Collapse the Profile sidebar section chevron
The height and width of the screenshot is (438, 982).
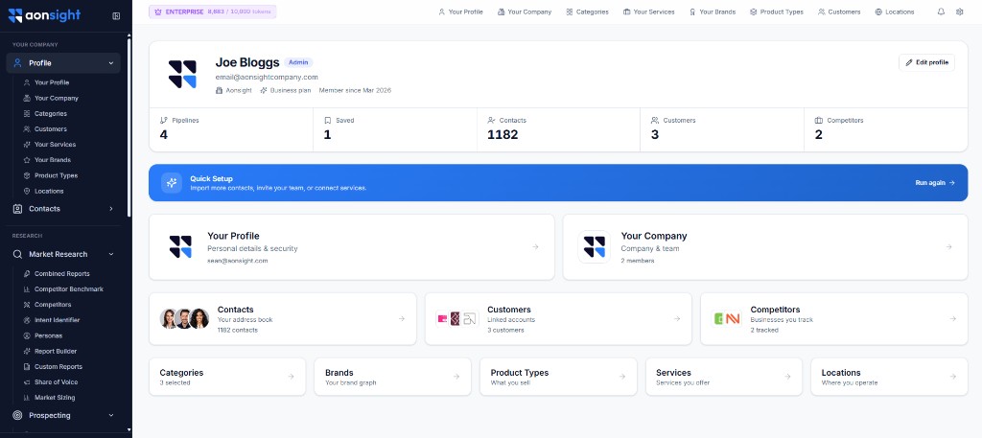click(111, 63)
